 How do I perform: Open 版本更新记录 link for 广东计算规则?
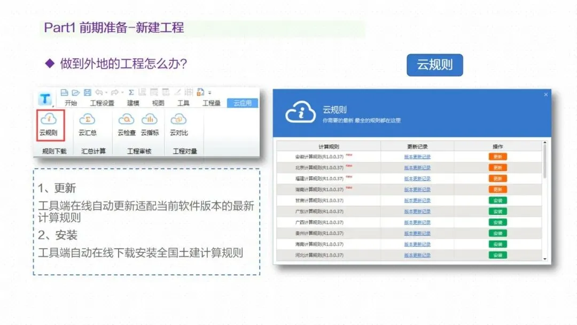[x=417, y=212]
